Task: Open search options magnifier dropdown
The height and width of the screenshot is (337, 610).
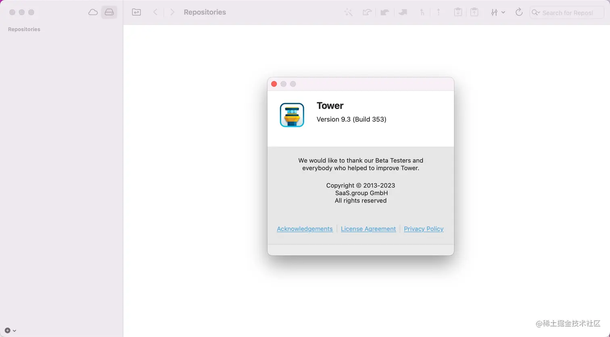Action: 536,12
